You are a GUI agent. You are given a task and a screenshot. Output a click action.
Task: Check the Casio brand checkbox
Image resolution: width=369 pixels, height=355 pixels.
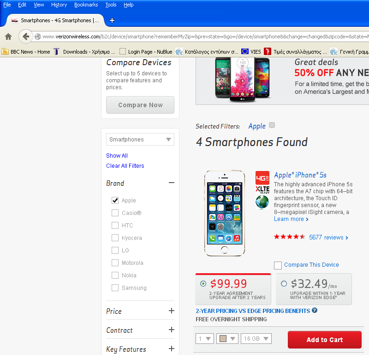tap(115, 213)
